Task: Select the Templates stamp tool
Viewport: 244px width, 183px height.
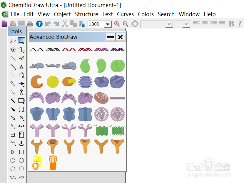Action: coord(21,143)
